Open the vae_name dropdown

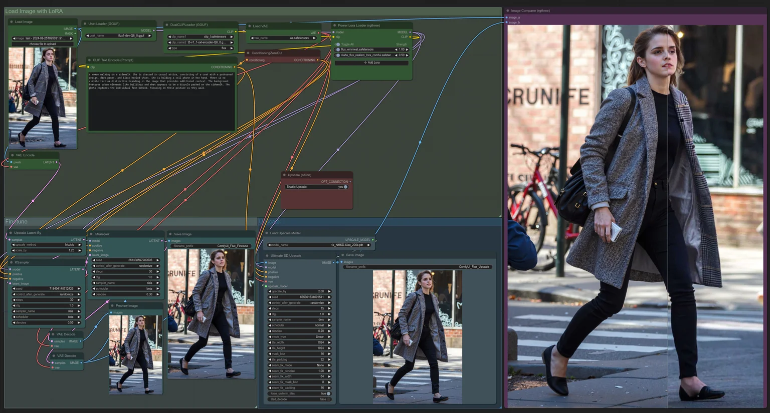pyautogui.click(x=284, y=38)
